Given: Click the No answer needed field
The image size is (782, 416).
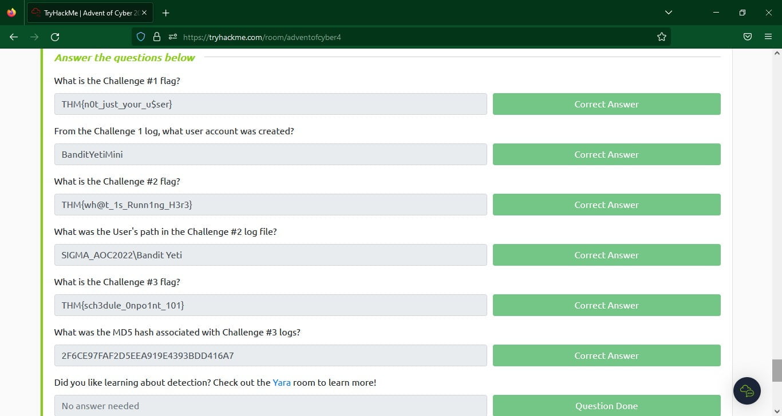Looking at the screenshot, I should click(x=271, y=405).
